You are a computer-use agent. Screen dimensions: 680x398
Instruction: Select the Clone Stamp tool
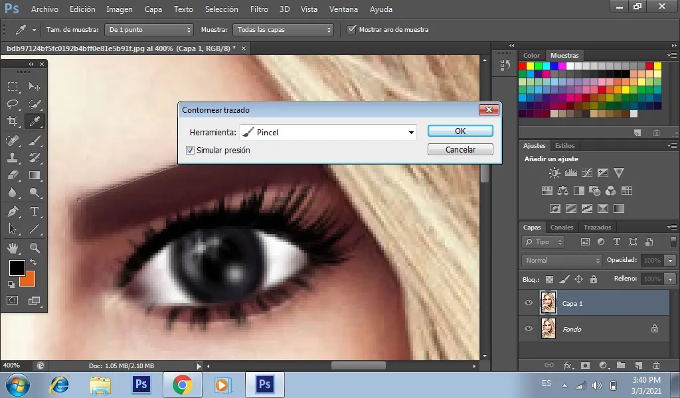[13, 158]
